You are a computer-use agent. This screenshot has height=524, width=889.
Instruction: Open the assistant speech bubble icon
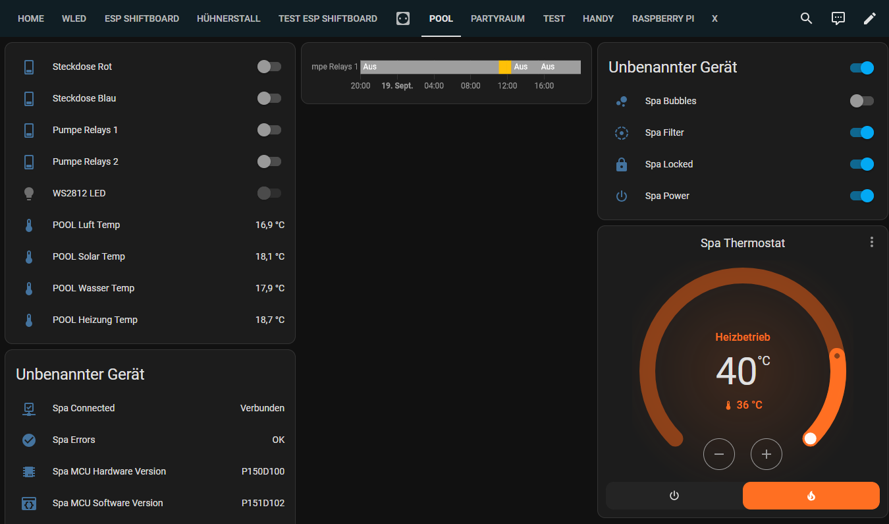(838, 18)
